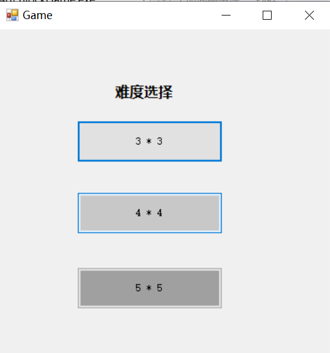
Task: Start the easiest 3 * 3 grid
Action: click(150, 141)
